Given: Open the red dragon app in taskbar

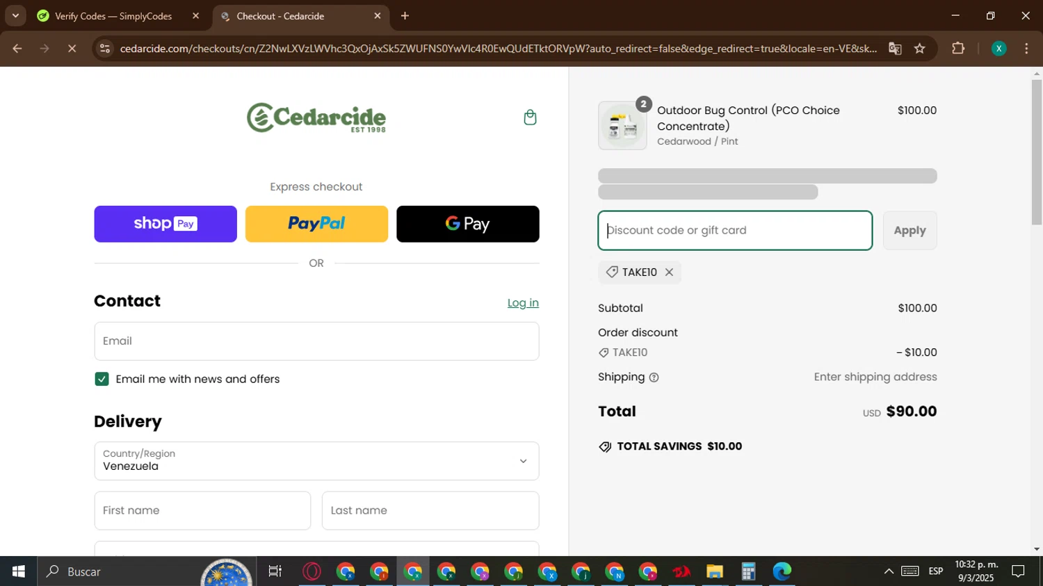Looking at the screenshot, I should click(681, 571).
